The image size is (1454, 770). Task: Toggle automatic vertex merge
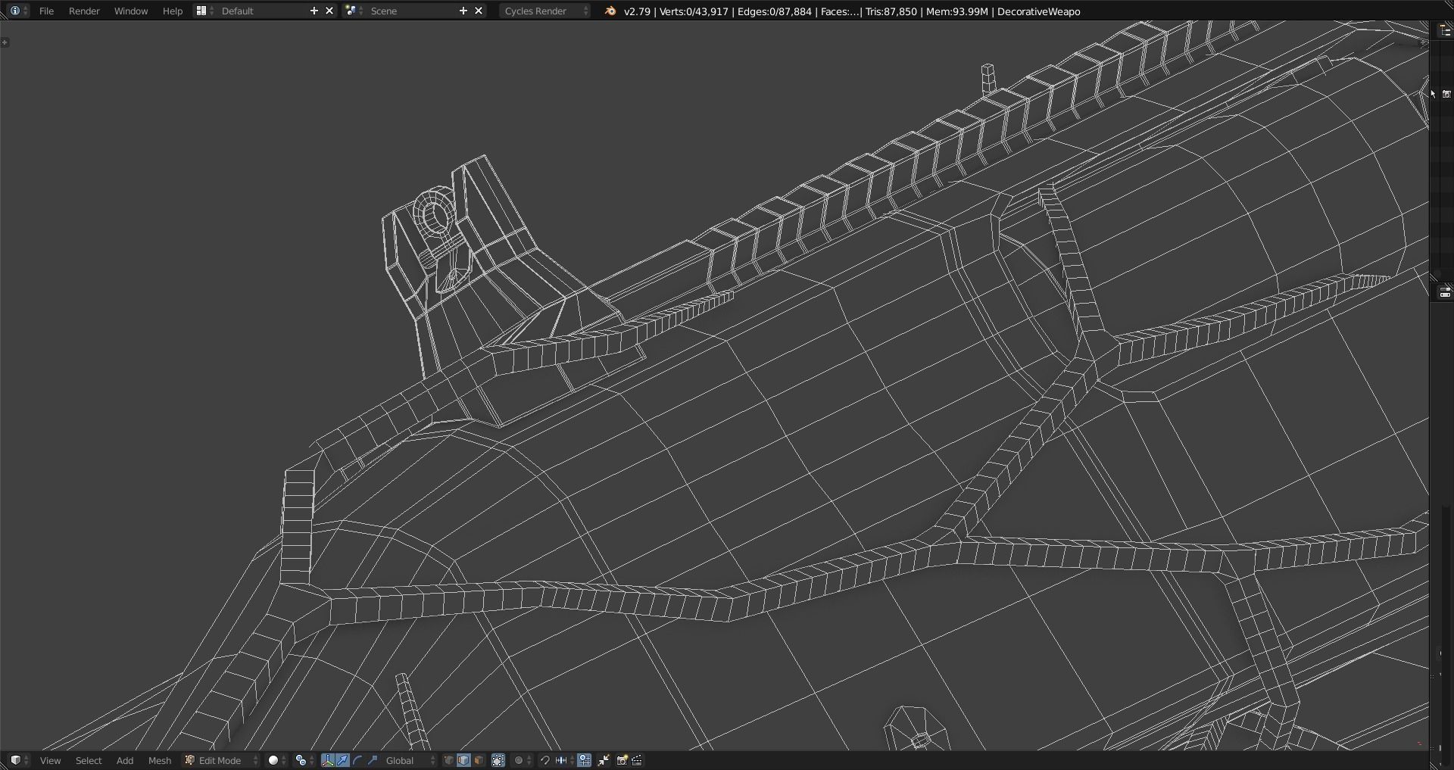[604, 760]
